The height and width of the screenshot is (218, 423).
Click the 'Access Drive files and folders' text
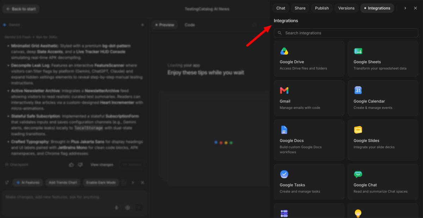[x=304, y=69]
